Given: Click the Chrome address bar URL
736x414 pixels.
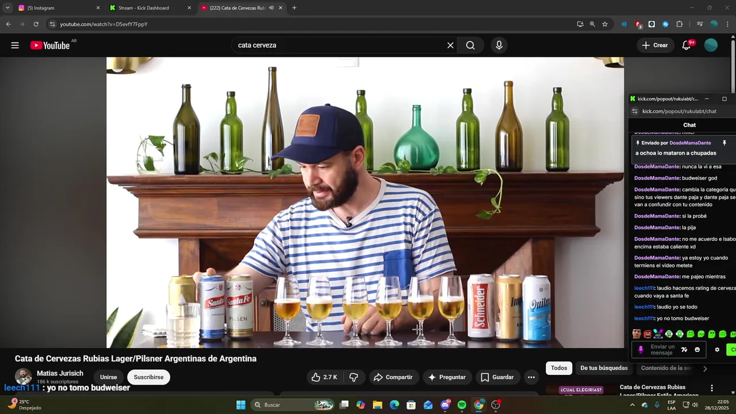Looking at the screenshot, I should pos(103,24).
